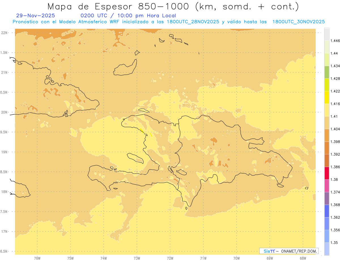
Task: Click the legend value '1.35'
Action: pyautogui.click(x=334, y=242)
